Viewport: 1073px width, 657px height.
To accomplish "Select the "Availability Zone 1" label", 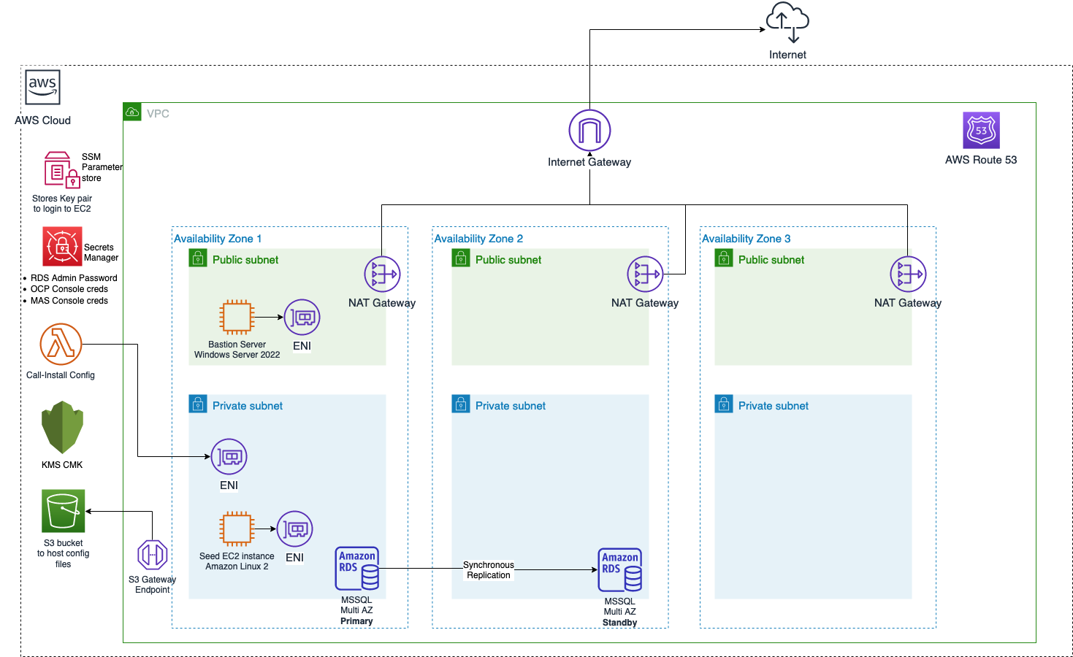I will point(218,239).
